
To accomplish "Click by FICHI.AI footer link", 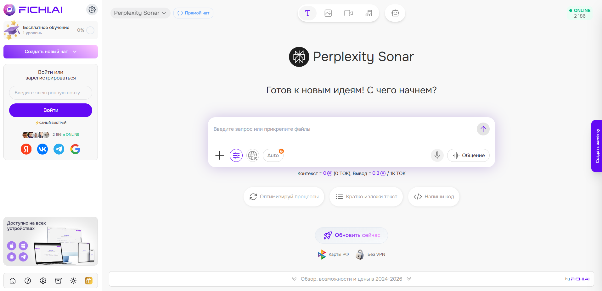I will pyautogui.click(x=577, y=279).
